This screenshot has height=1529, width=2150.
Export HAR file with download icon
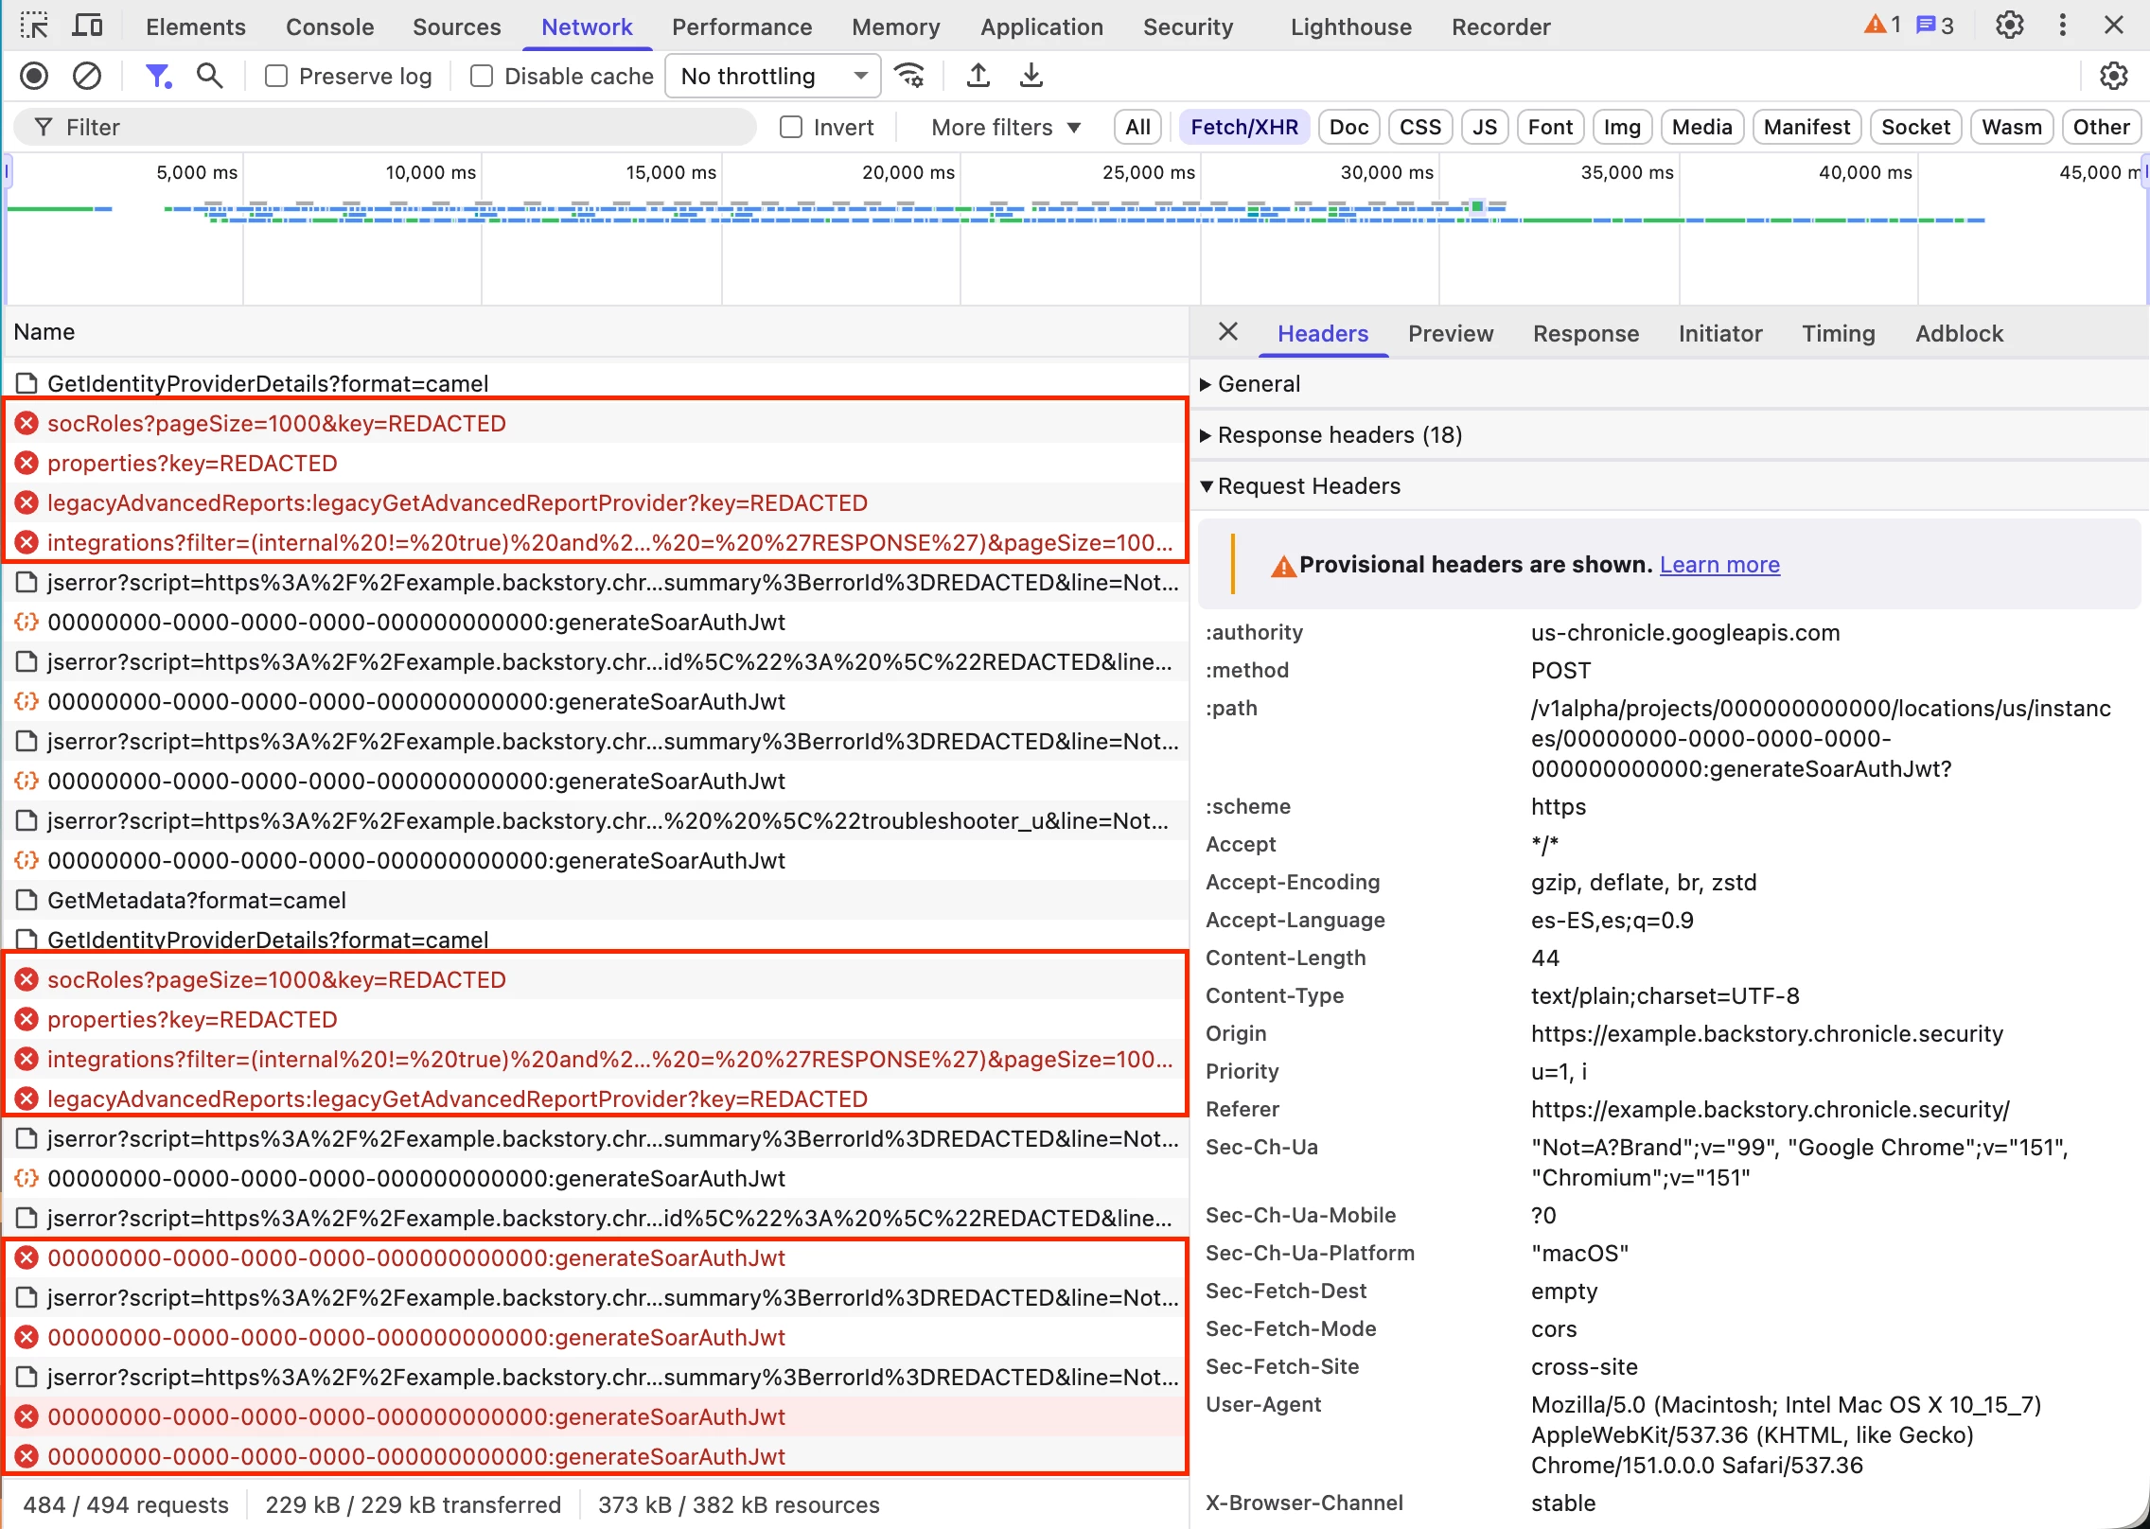click(1031, 76)
